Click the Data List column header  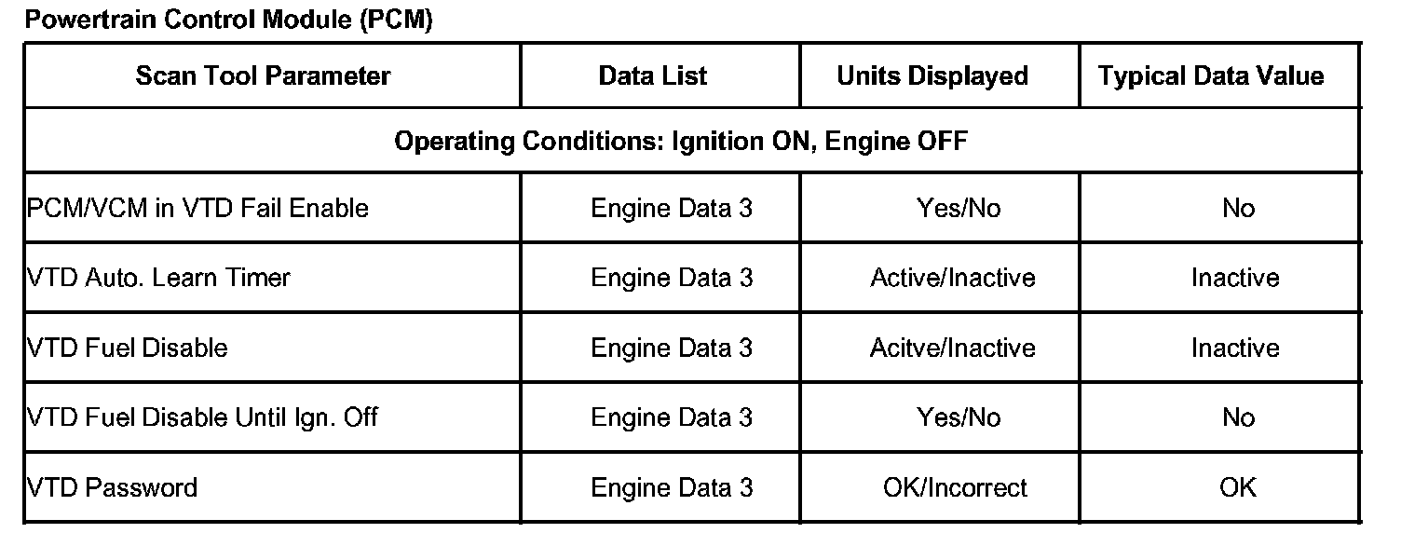pyautogui.click(x=653, y=75)
